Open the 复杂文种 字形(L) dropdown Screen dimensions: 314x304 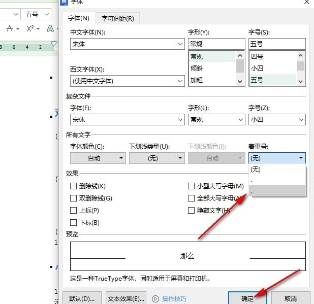(x=216, y=120)
